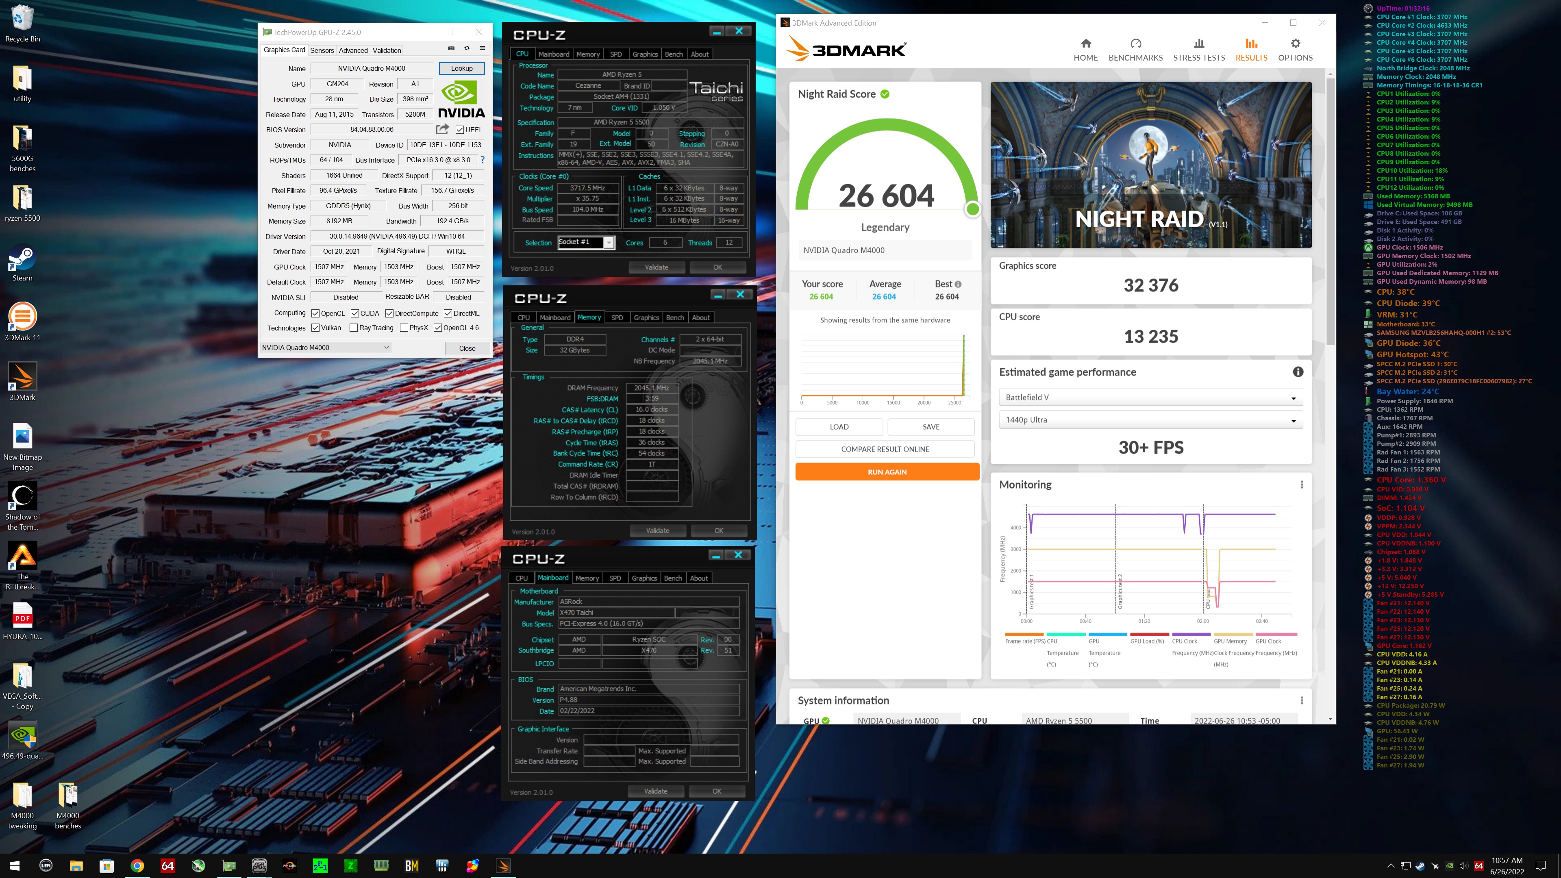Click the 3DMark vertical scrollbar
Image resolution: width=1561 pixels, height=878 pixels.
coord(1330,212)
